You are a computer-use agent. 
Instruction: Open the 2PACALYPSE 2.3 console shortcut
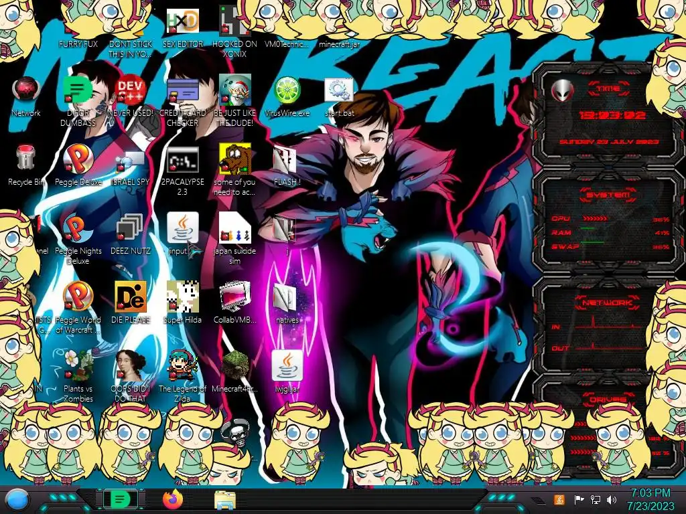pos(182,159)
